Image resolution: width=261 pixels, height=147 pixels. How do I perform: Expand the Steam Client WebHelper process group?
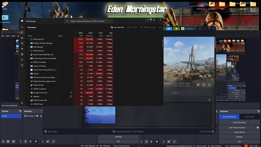[29, 54]
